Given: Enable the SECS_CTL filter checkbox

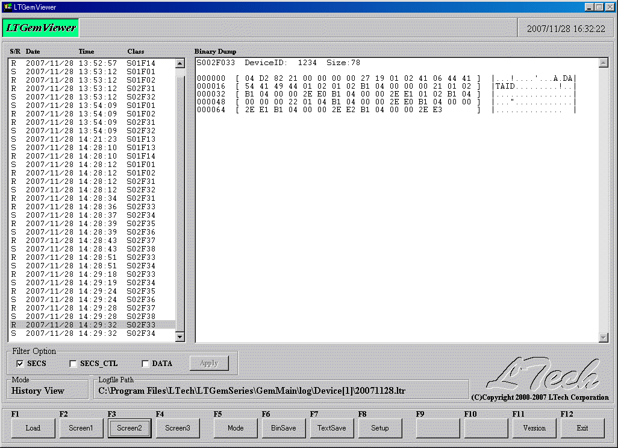Looking at the screenshot, I should click(x=73, y=363).
